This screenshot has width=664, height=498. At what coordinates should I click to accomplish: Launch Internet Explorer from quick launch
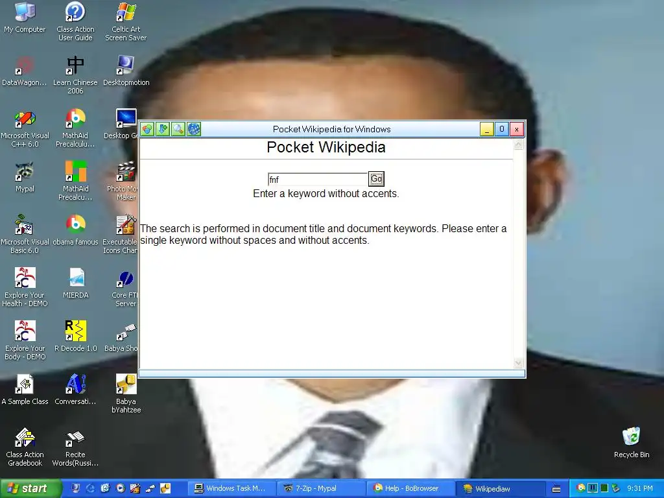pyautogui.click(x=90, y=488)
